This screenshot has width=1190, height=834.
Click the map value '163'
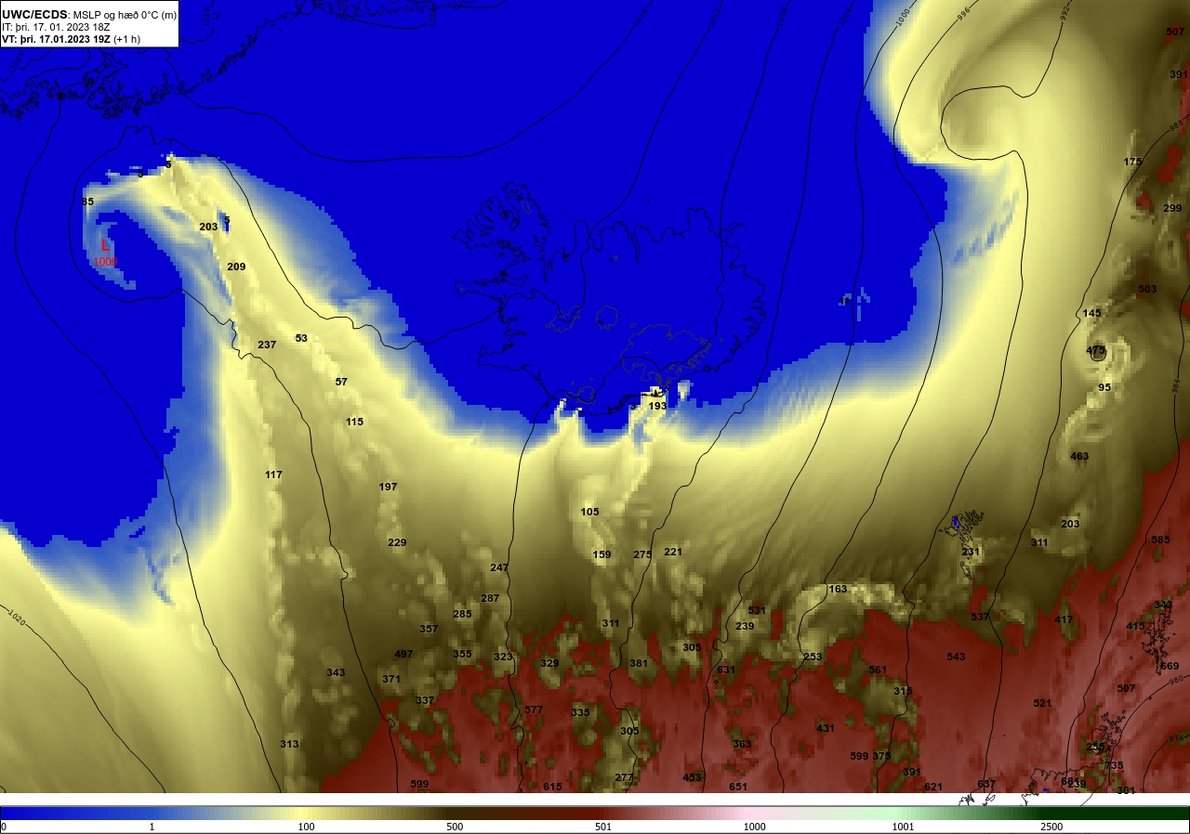pos(838,589)
